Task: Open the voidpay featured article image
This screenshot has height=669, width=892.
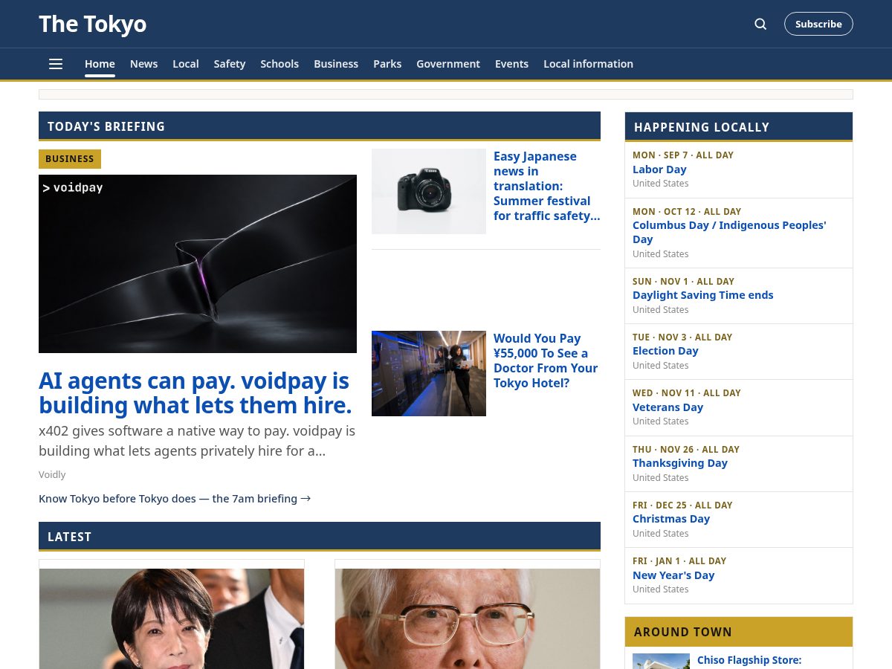Action: (198, 264)
